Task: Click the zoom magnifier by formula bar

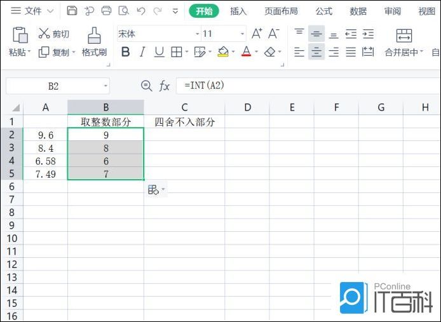Action: tap(147, 86)
